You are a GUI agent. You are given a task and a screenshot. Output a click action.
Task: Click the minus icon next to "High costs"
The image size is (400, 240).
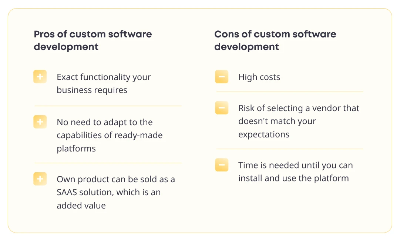pos(222,77)
